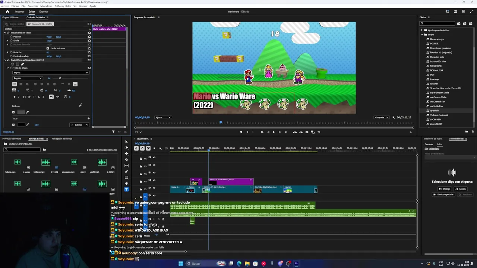Select the Rectangle tool in timeline toolbar

tap(126, 178)
